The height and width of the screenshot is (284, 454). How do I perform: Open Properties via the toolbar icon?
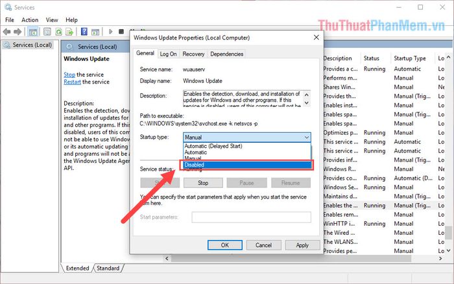point(47,32)
